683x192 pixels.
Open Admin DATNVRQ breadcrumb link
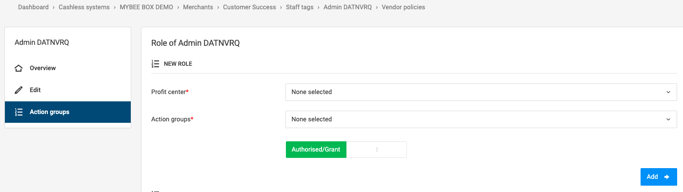347,7
